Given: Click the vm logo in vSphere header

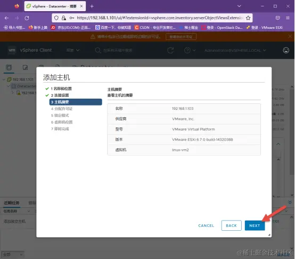Looking at the screenshot, I should point(12,50).
